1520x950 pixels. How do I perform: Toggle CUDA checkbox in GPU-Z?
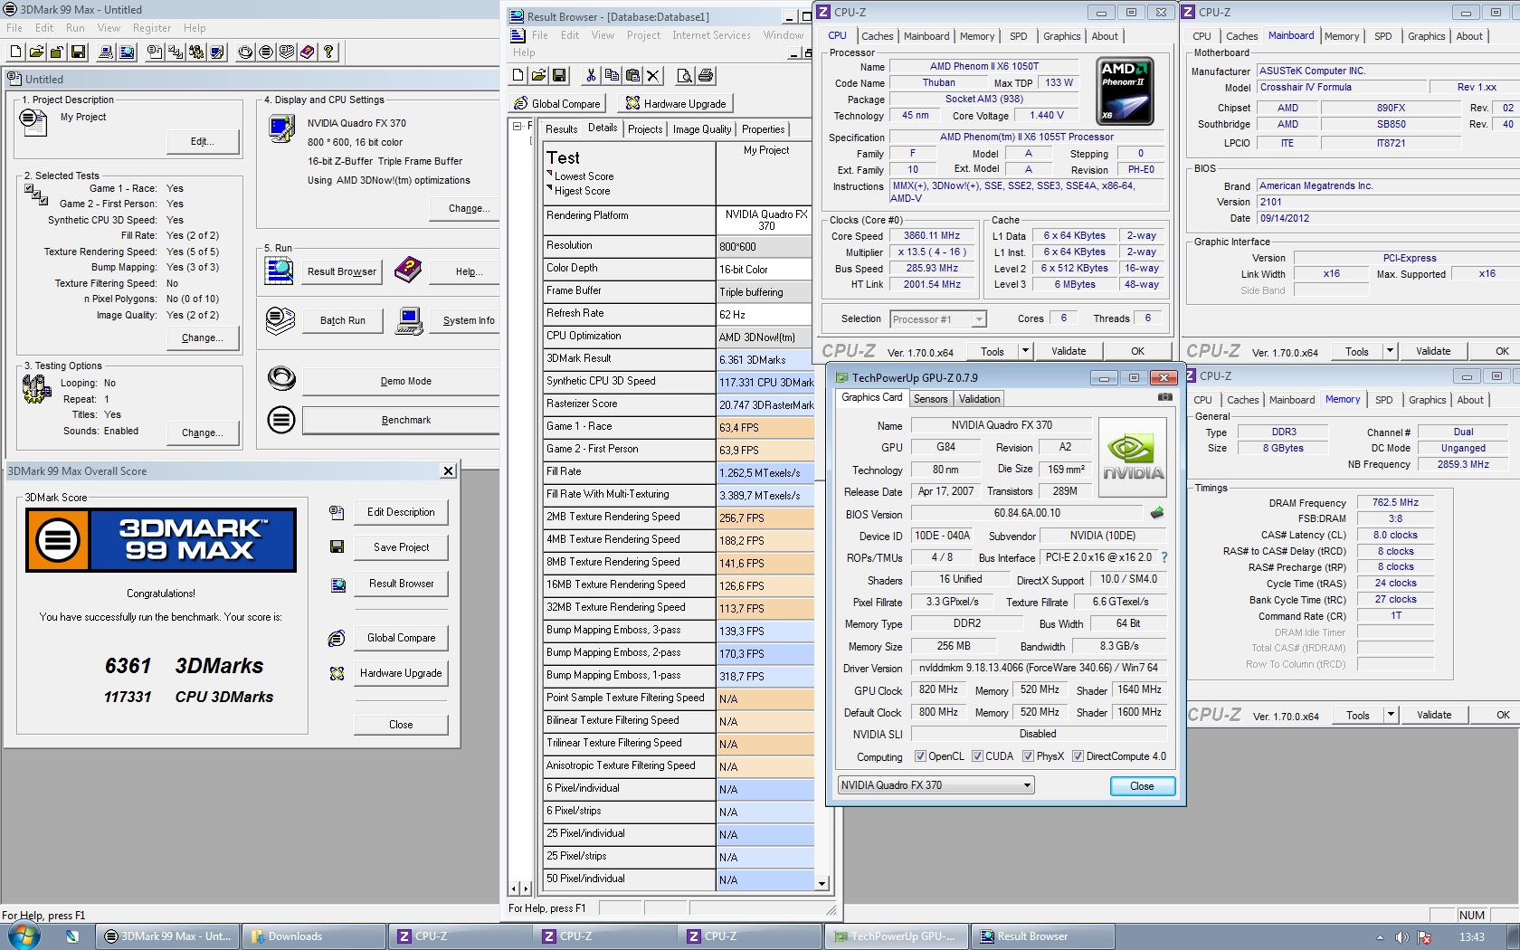(977, 756)
